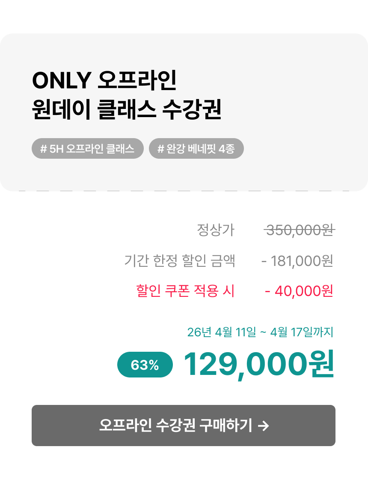The width and height of the screenshot is (368, 477).
Task: Click the crossed-out 350,000원 price
Action: (x=299, y=230)
